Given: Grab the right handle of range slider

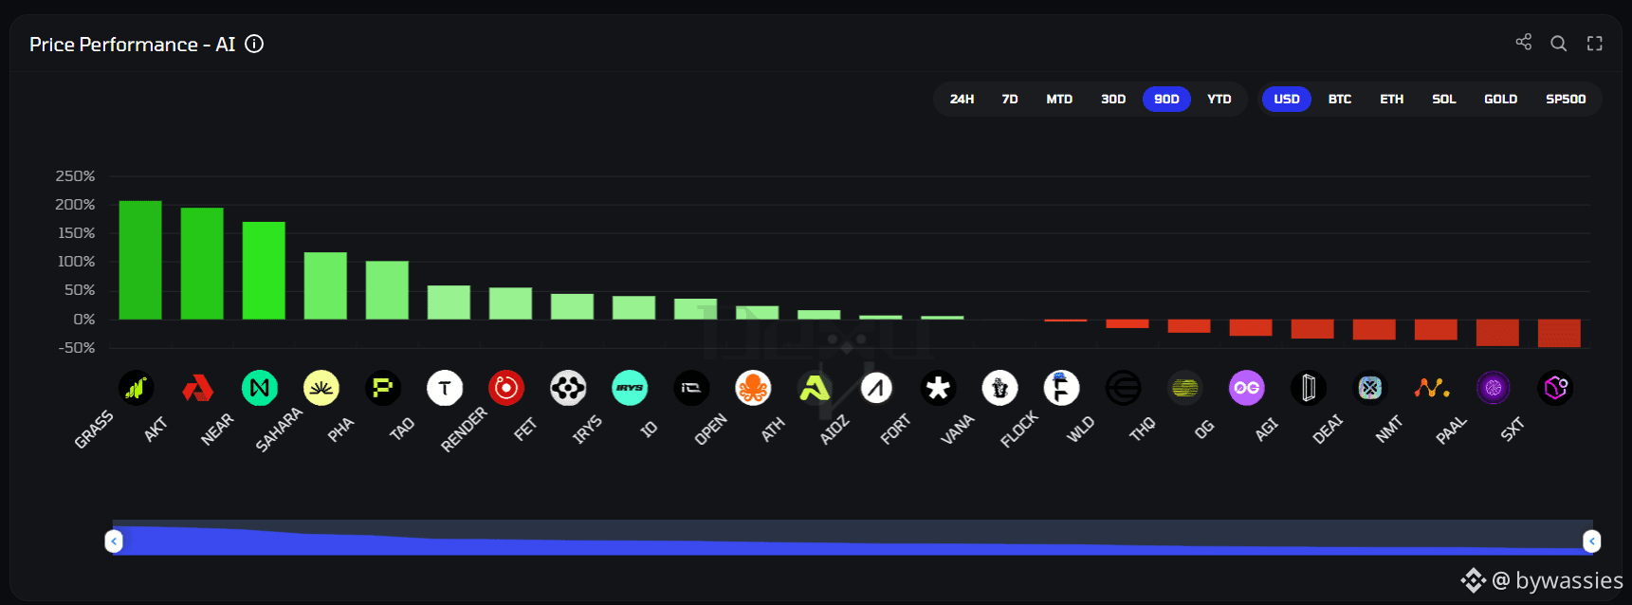Looking at the screenshot, I should 1592,541.
